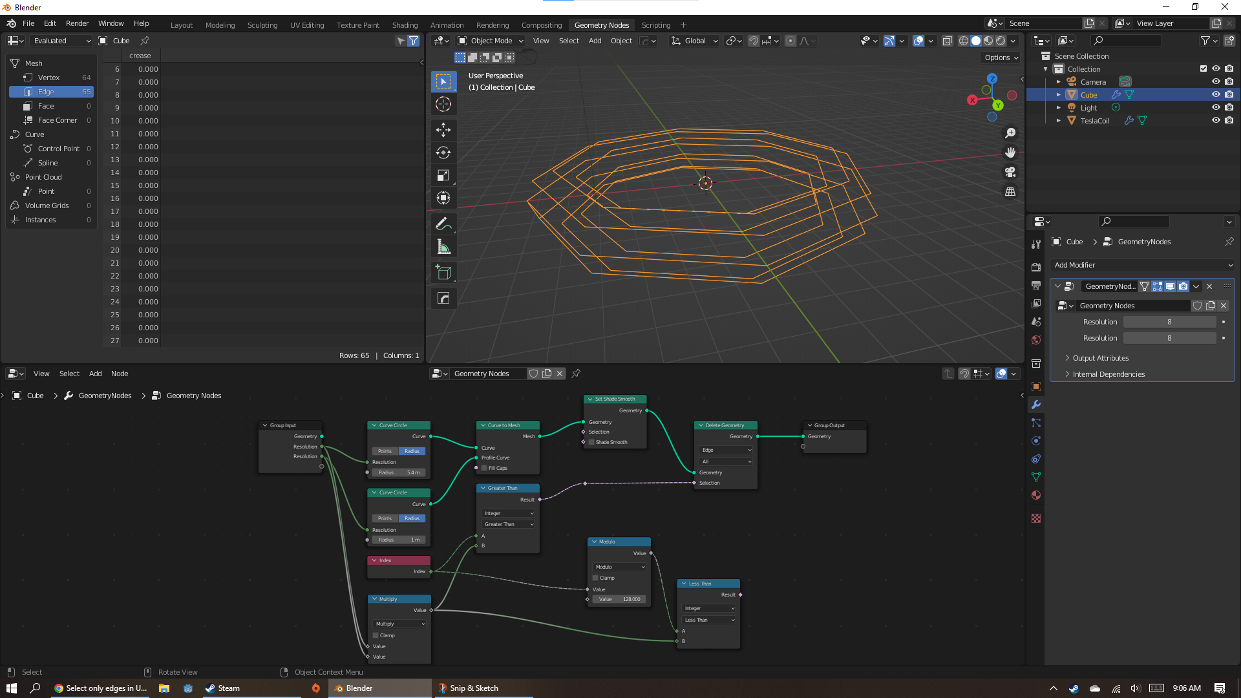Select the Edge domain in spreadsheet
Screen dimensions: 1241x698
tap(52, 92)
